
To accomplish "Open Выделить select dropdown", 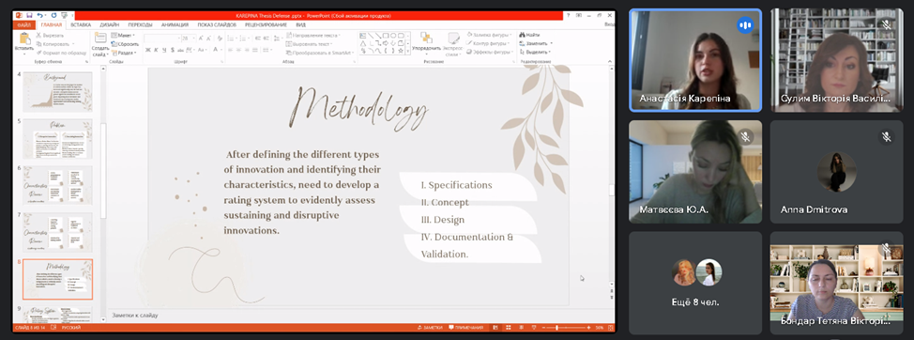I will 535,52.
